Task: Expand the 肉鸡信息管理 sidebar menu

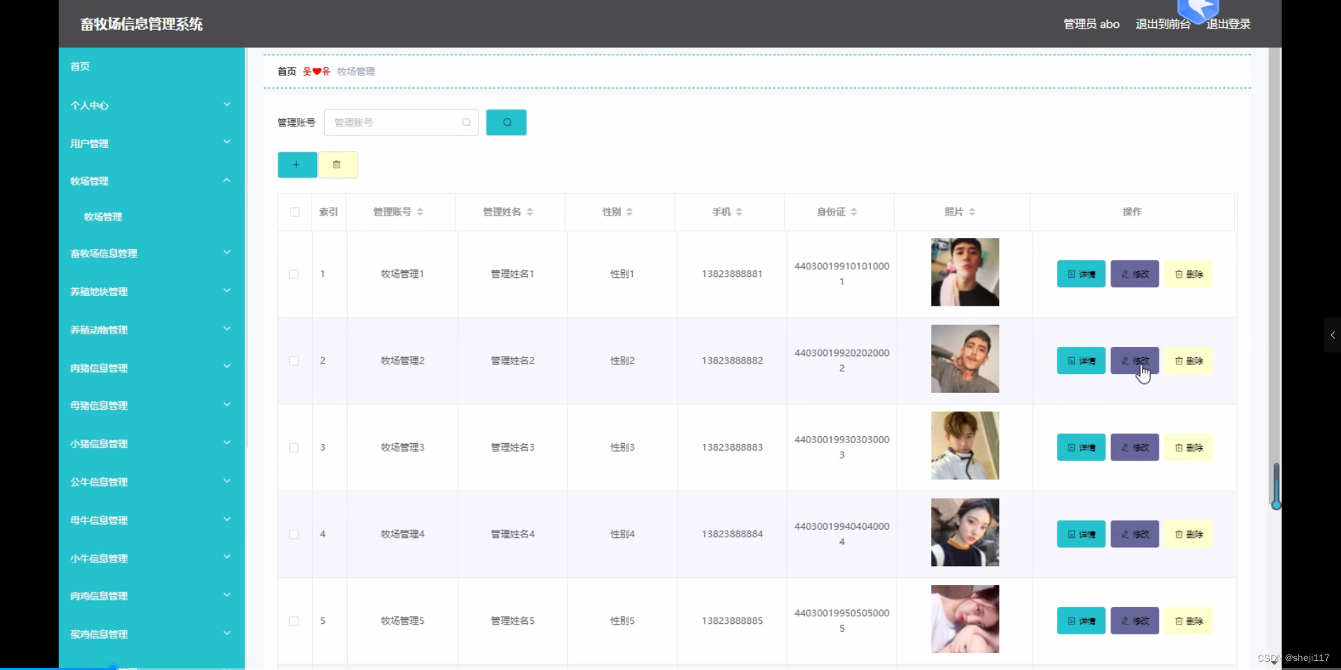Action: 152,596
